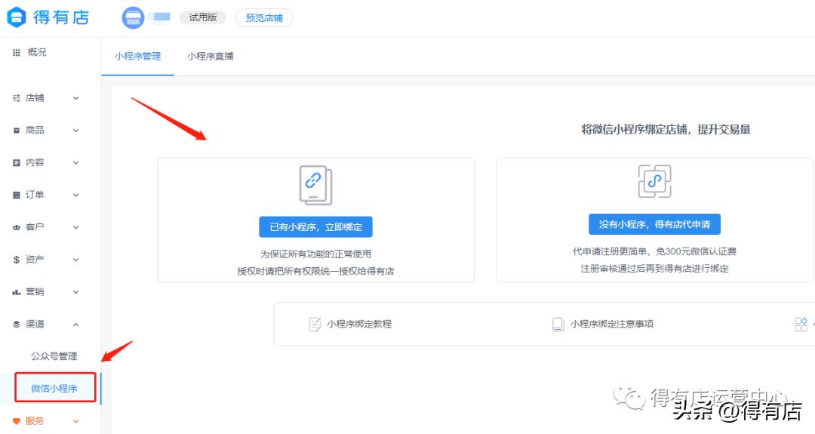This screenshot has width=815, height=434.
Task: Go to 概况 overview
Action: [x=37, y=52]
